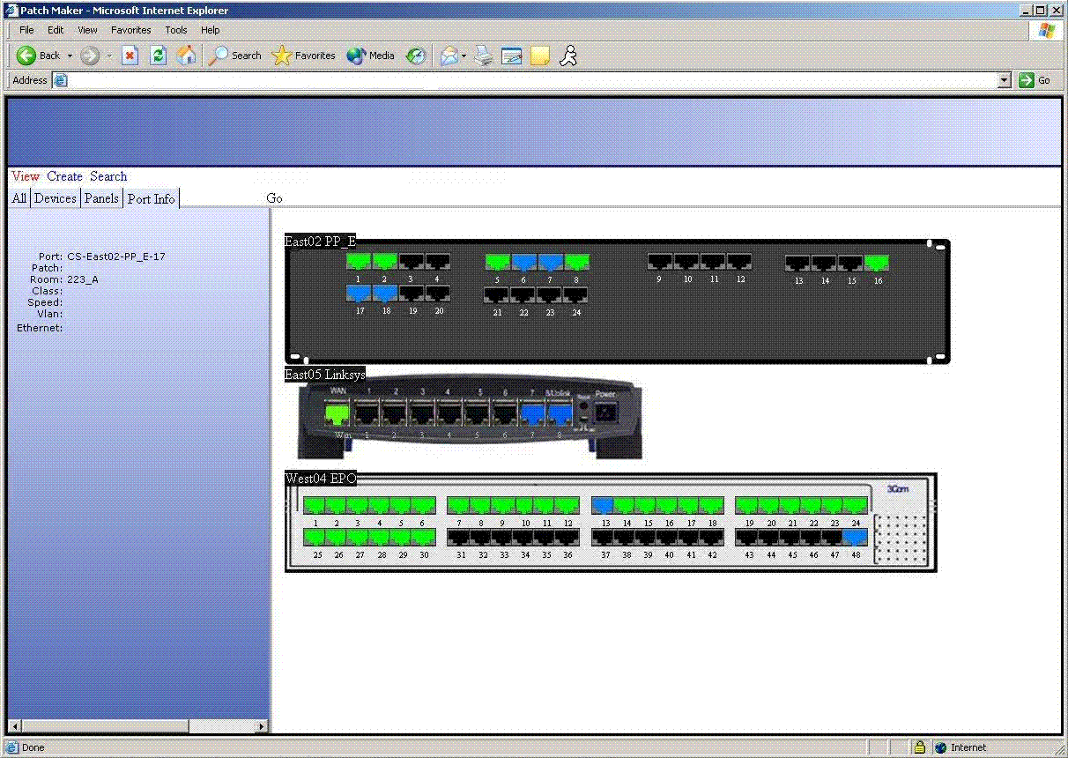1068x758 pixels.
Task: Click the blue Uplink port on Linksys
Action: [560, 413]
